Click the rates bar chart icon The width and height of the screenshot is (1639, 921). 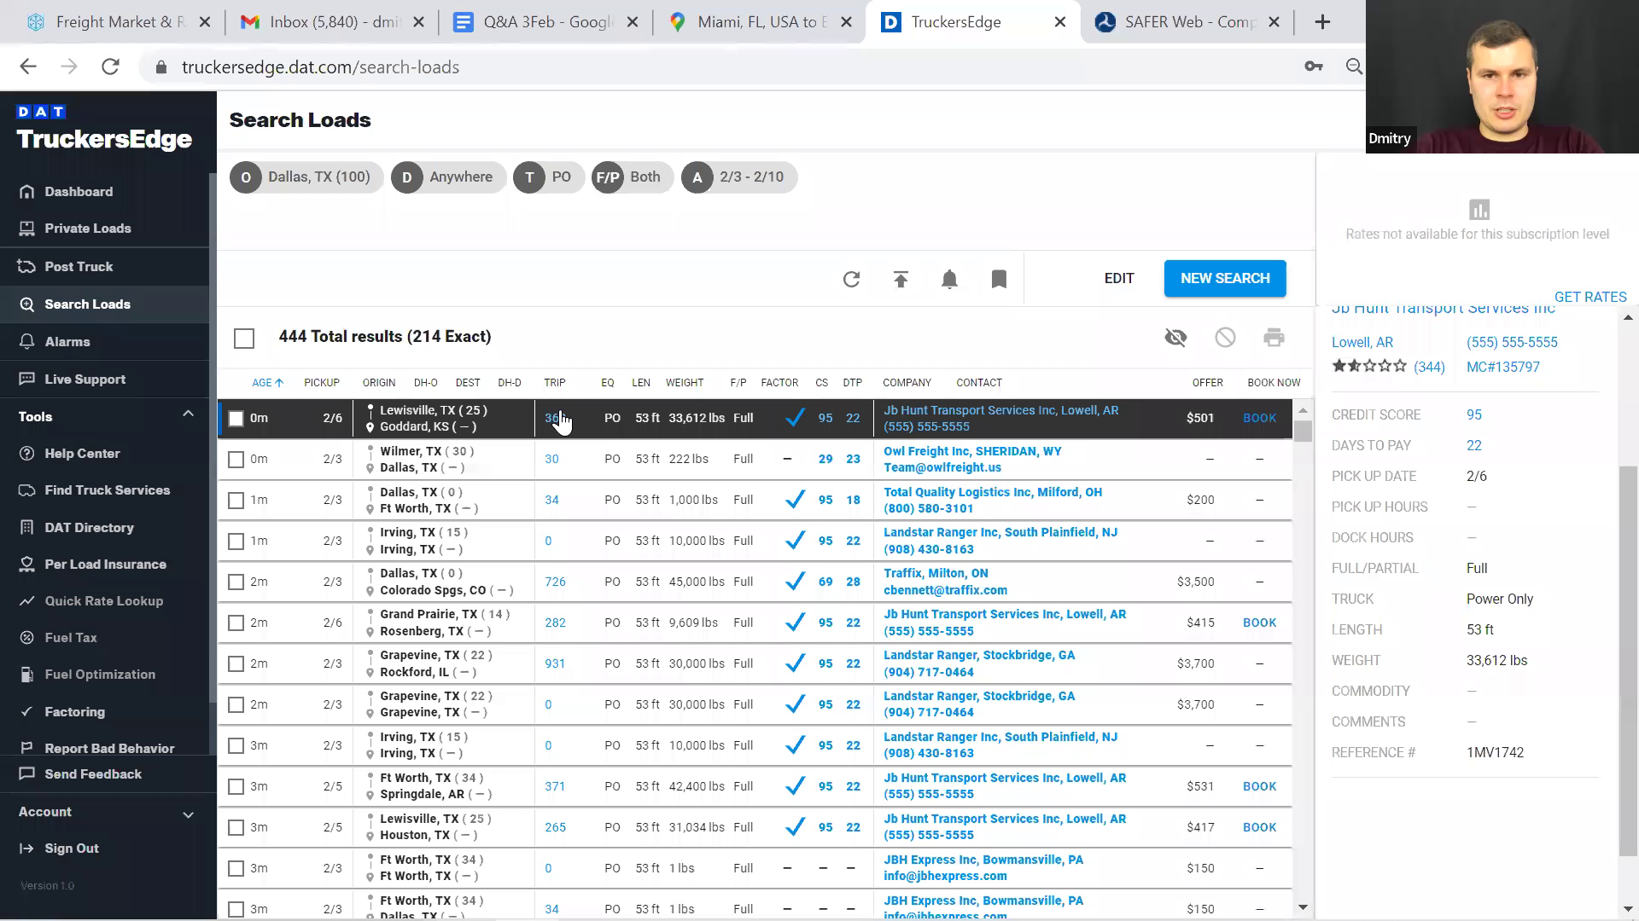click(1479, 210)
